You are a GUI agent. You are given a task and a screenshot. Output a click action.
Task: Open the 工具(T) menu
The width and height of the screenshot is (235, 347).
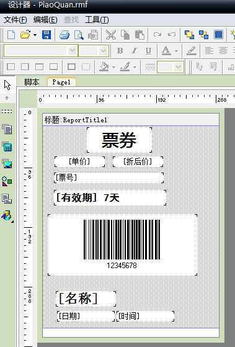pyautogui.click(x=97, y=20)
